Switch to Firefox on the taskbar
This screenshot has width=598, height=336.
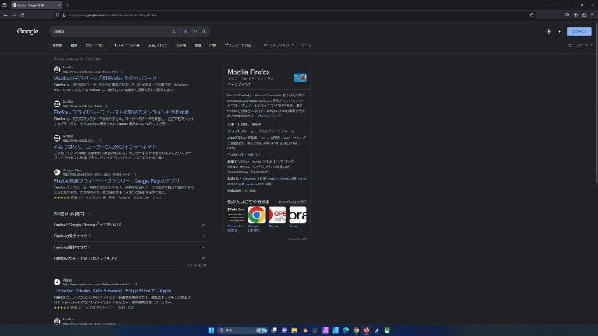point(366,331)
